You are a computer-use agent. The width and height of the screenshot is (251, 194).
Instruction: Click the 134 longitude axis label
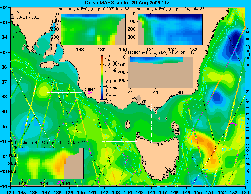pyautogui.click(x=11, y=192)
